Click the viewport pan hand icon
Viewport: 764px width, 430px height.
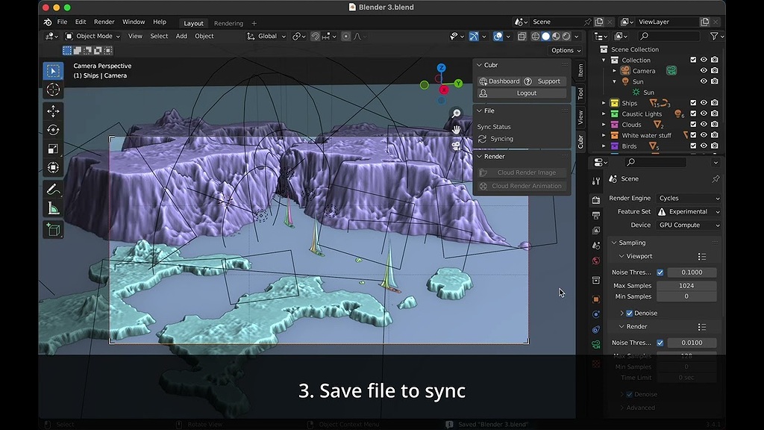pyautogui.click(x=456, y=130)
